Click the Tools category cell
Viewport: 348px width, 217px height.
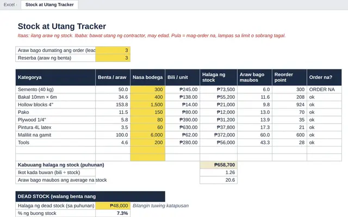click(55, 142)
